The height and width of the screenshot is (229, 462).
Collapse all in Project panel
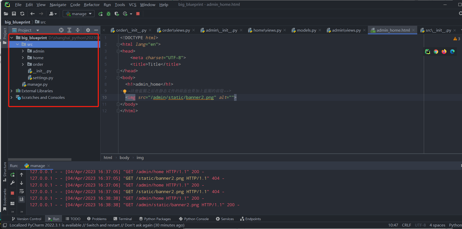coord(78,30)
